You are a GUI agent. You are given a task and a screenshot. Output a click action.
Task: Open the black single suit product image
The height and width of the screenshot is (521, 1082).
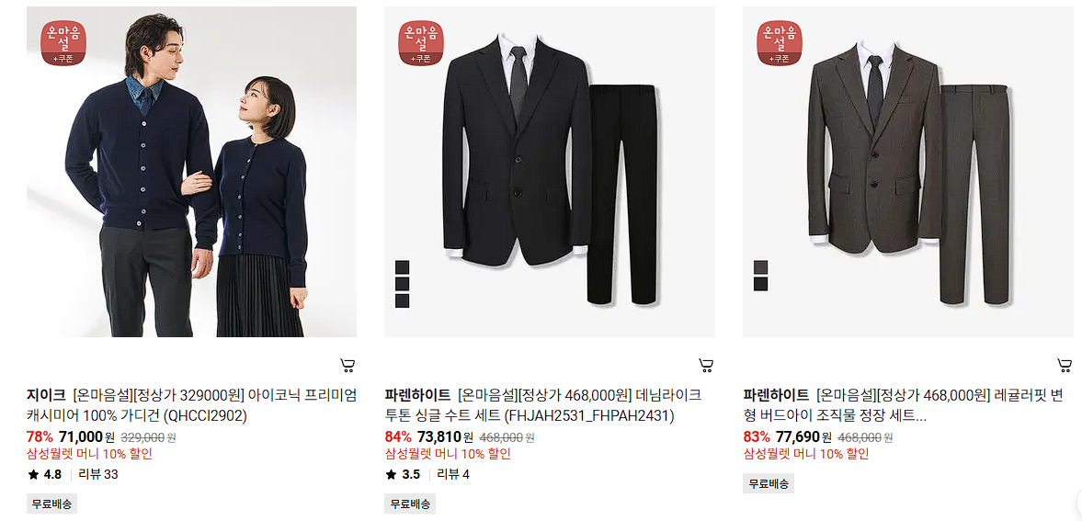click(550, 172)
